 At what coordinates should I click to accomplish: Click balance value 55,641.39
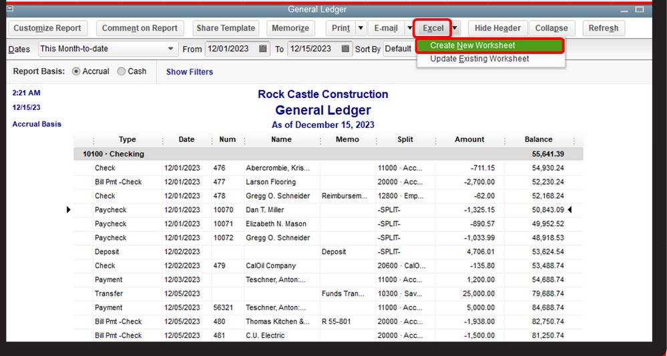pos(548,154)
